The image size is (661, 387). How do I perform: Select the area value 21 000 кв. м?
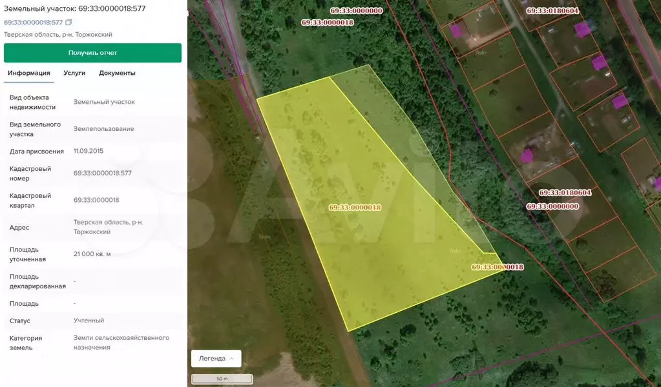(x=92, y=254)
